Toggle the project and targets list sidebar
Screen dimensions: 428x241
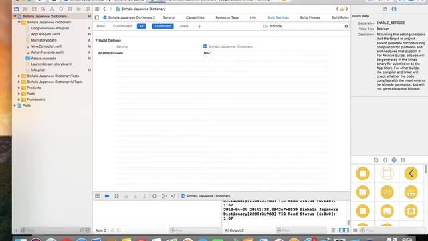point(97,17)
